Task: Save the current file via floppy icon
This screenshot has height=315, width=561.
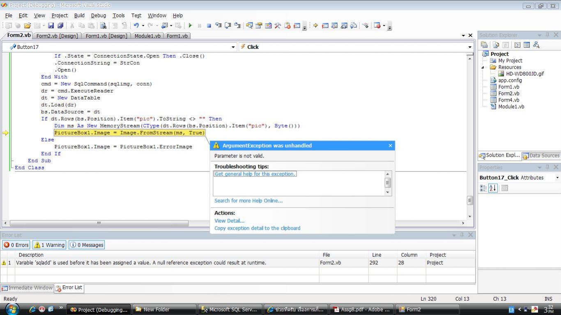Action: [x=51, y=25]
